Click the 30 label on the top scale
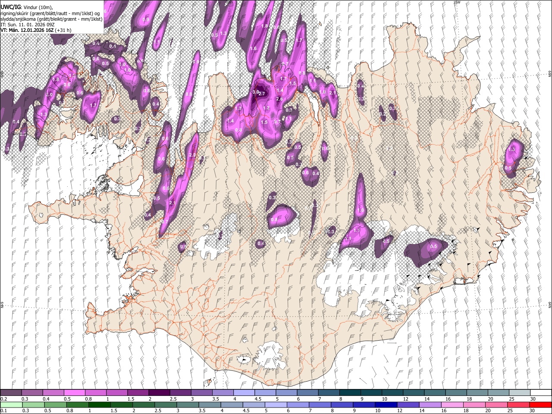Viewport: 552px width, 414px height. pyautogui.click(x=533, y=399)
